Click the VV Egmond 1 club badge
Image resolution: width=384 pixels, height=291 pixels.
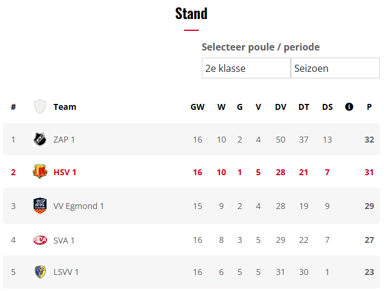click(x=40, y=206)
